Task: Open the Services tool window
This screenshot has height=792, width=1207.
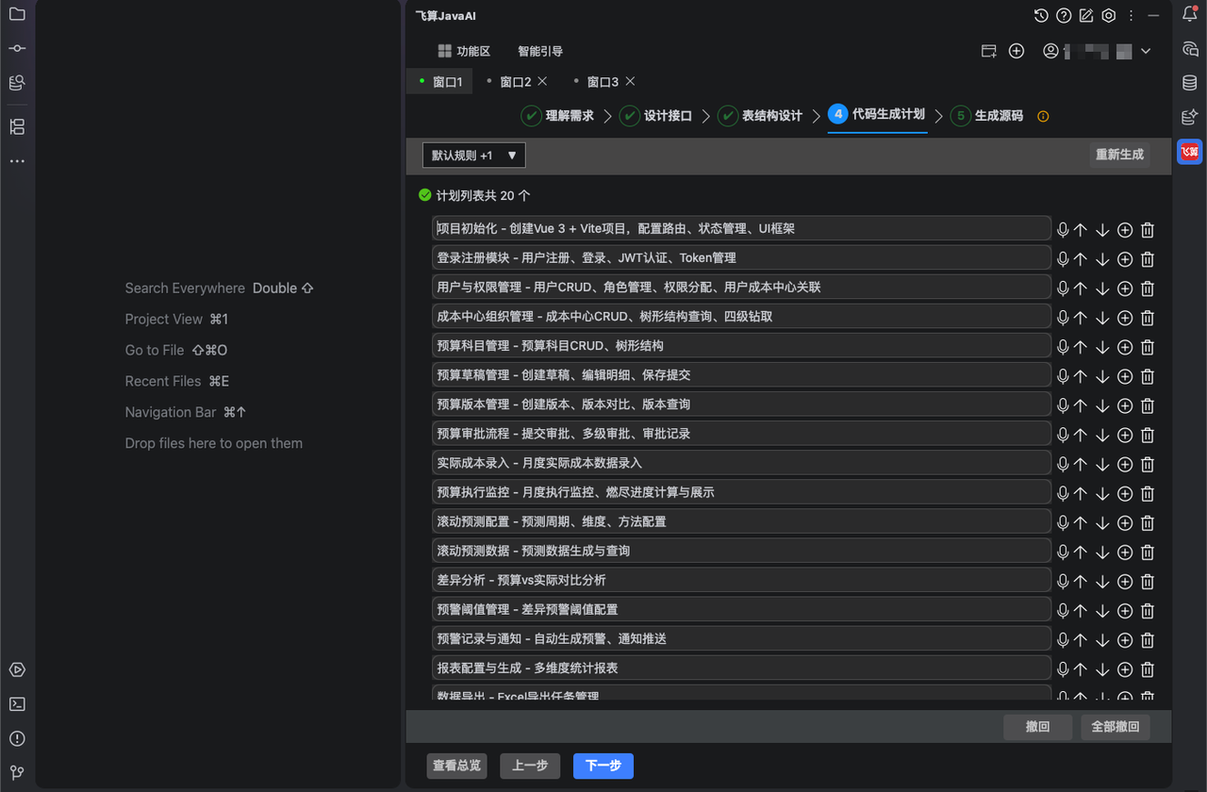Action: click(17, 670)
